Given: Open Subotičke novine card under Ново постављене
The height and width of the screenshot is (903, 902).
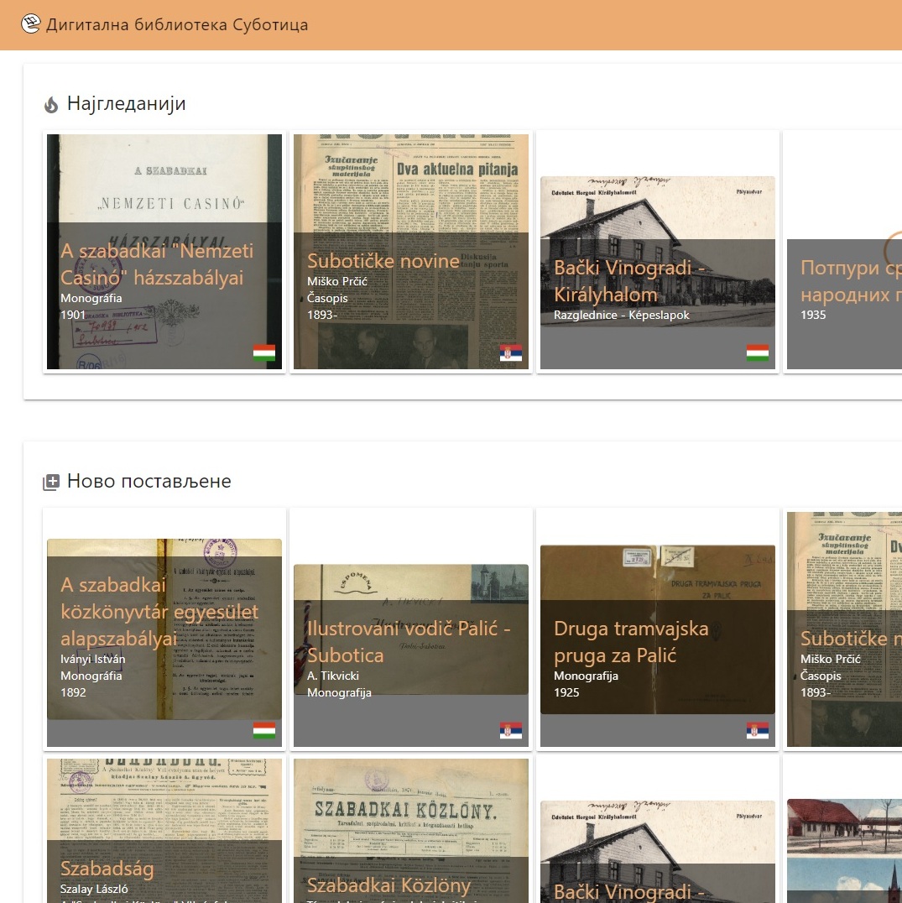Looking at the screenshot, I should [x=844, y=629].
